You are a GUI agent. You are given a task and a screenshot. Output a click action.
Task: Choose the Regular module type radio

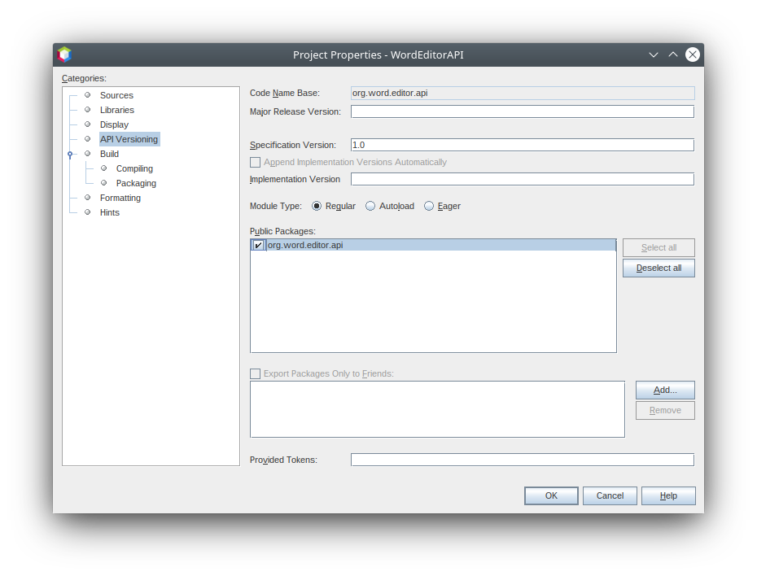tap(317, 206)
